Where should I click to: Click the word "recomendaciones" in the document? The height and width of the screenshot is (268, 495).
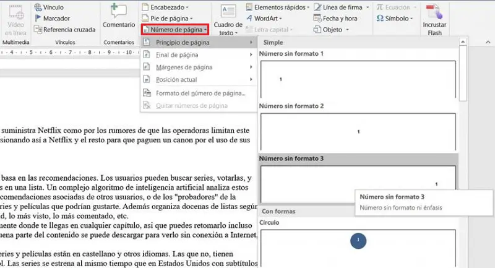pos(67,178)
